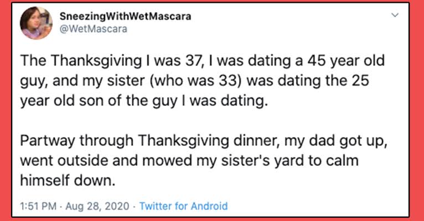Click the number 25 ending the second line

coord(360,81)
